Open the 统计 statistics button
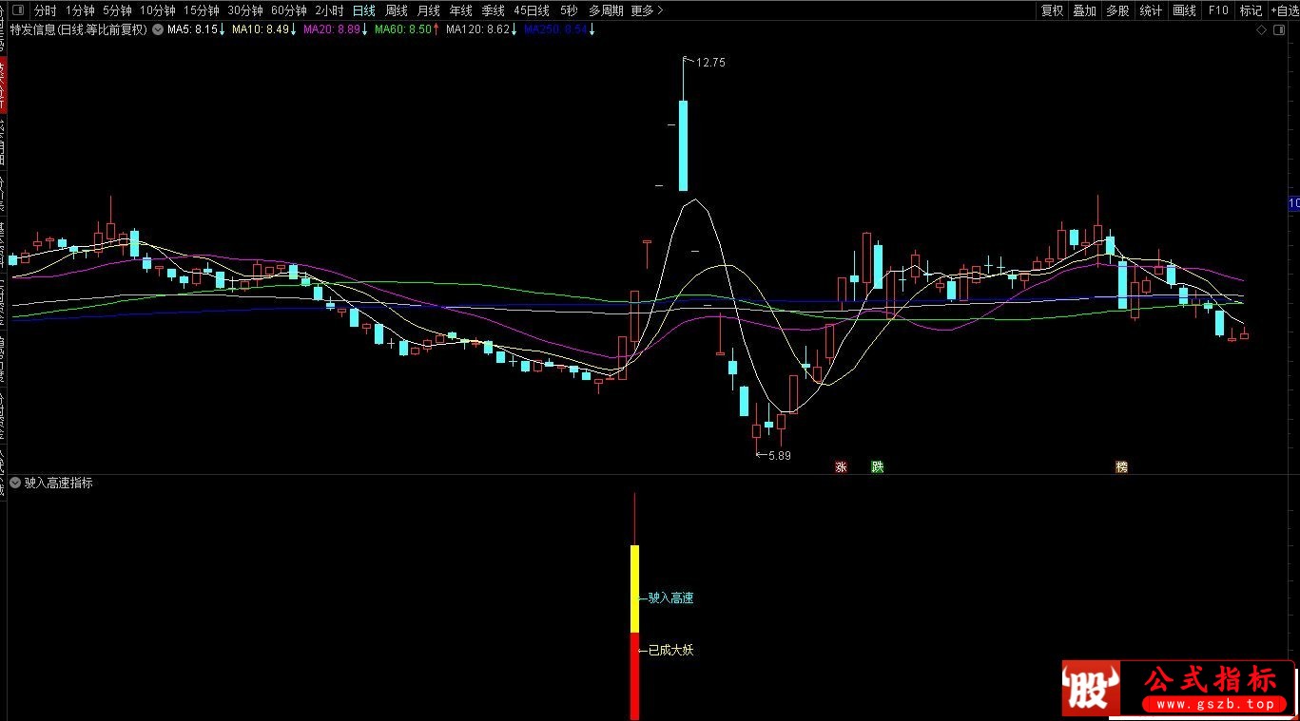Image resolution: width=1300 pixels, height=721 pixels. click(x=1151, y=10)
